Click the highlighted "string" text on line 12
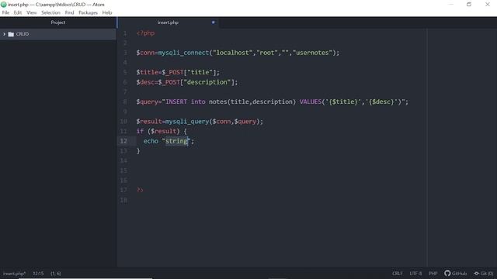 [x=176, y=141]
